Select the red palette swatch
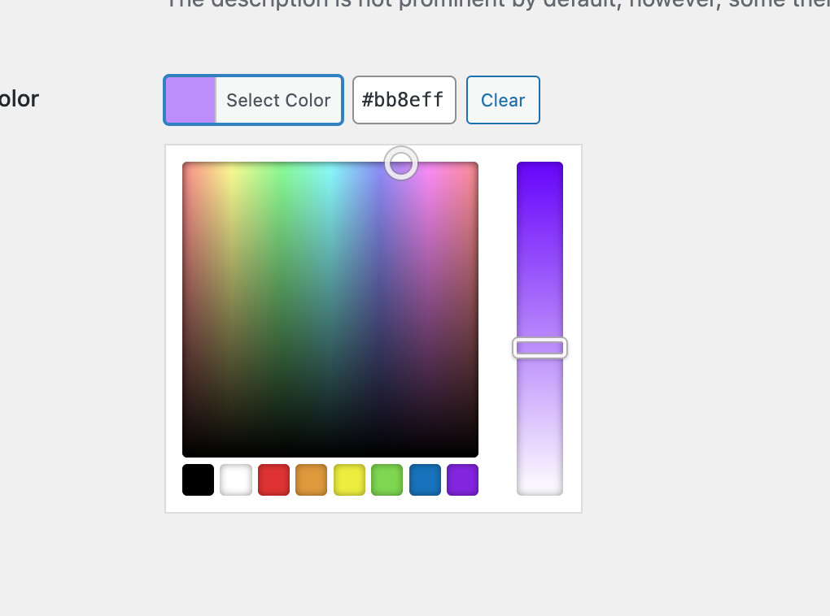Screen dimensions: 830x616 (x=273, y=479)
